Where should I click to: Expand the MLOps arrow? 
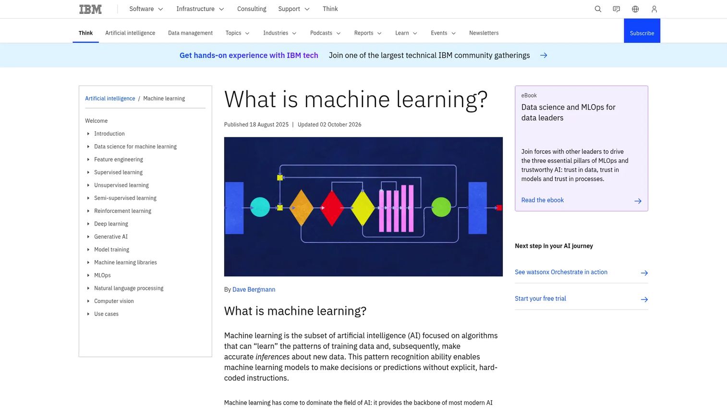pos(88,275)
